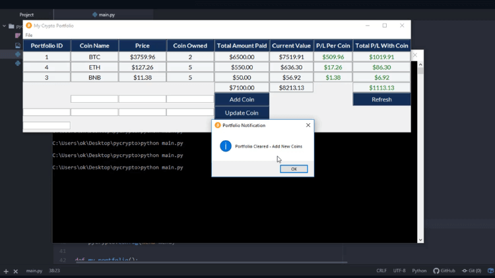Open the Git (0) panel from status bar
The image size is (495, 278).
[x=472, y=271]
